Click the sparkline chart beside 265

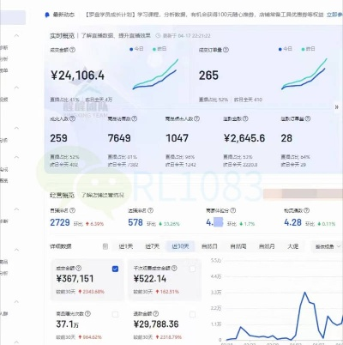304,74
